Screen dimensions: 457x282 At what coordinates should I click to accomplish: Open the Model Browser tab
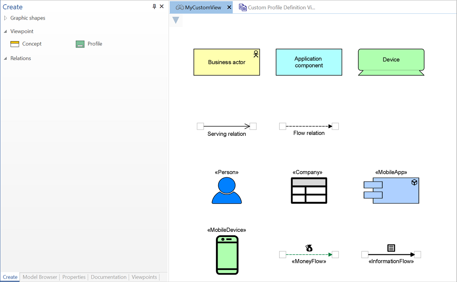pyautogui.click(x=40, y=277)
